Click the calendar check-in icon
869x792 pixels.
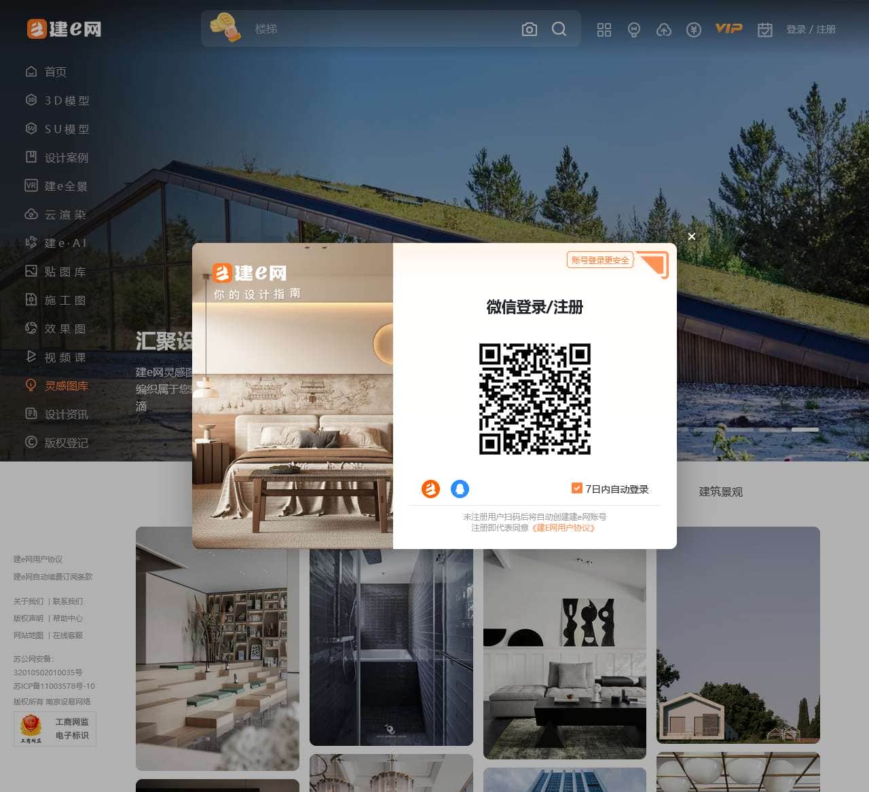click(764, 30)
